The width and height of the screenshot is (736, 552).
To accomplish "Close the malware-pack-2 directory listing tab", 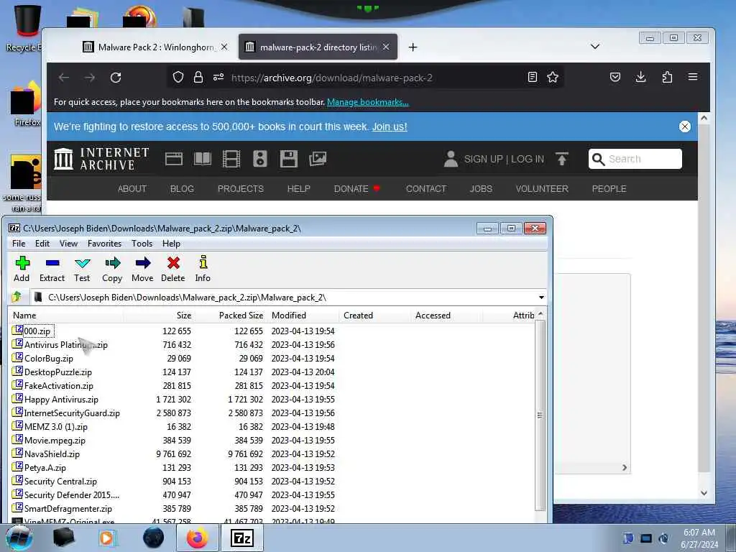I will pos(386,47).
